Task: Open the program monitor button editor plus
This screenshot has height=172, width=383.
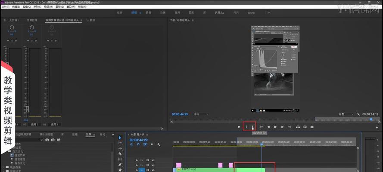Action: point(377,127)
